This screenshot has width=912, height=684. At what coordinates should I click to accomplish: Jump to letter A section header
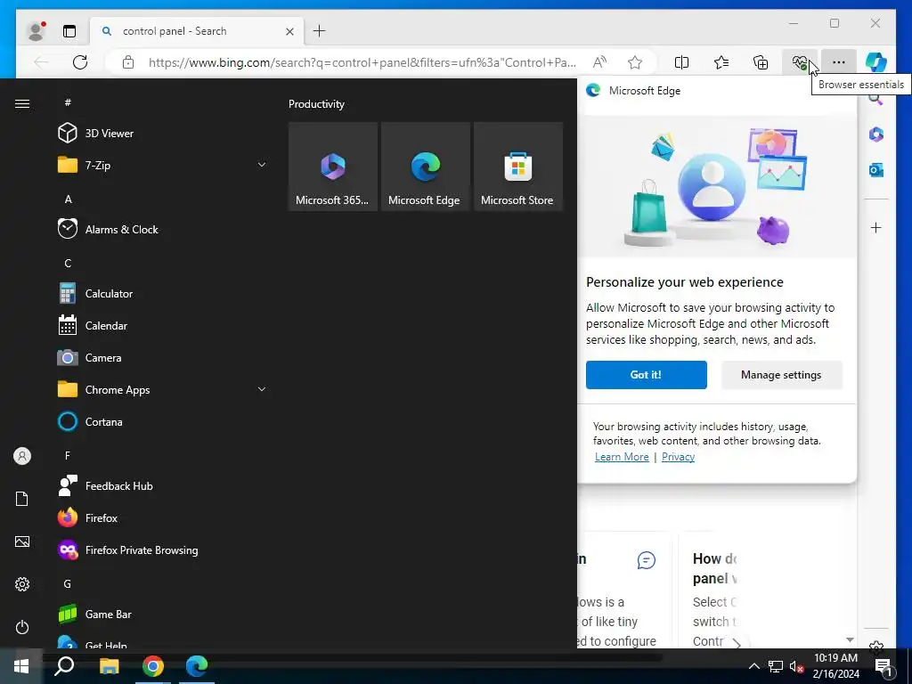click(68, 199)
